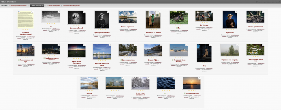Select the checkbox on Летние отражения
The width and height of the screenshot is (281, 110).
[135, 12]
